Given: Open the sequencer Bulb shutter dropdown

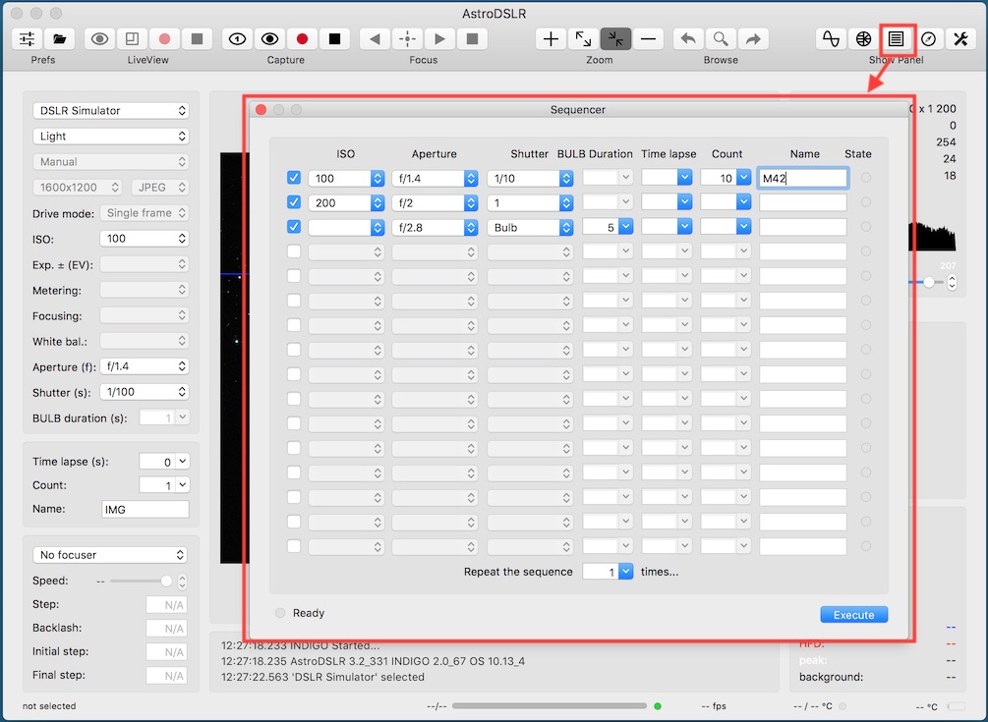Looking at the screenshot, I should click(530, 227).
